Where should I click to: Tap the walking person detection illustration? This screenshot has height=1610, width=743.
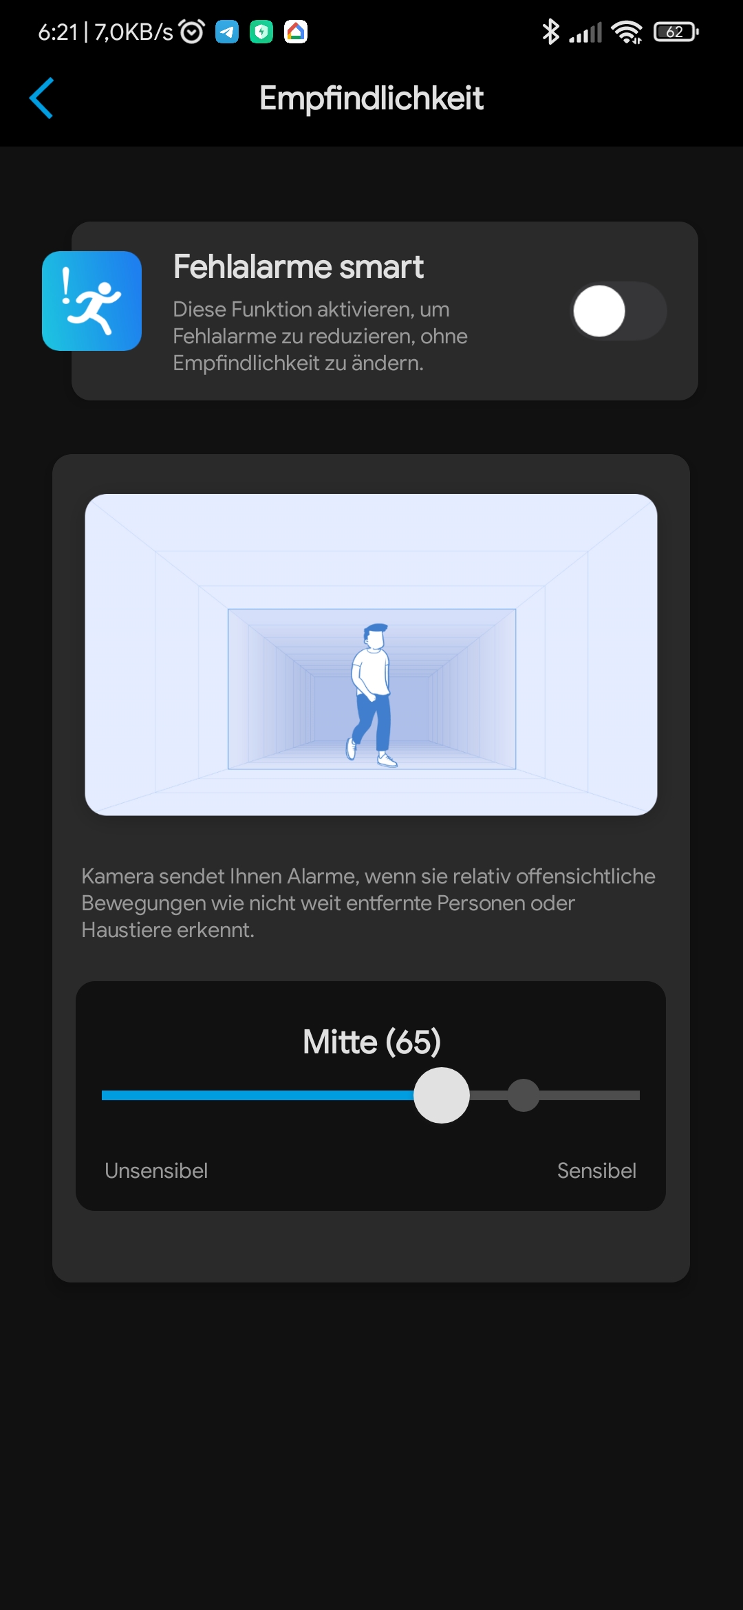click(x=371, y=654)
